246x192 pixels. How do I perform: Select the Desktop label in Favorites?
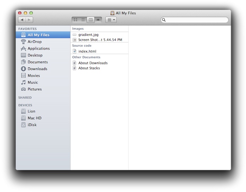pos(35,55)
